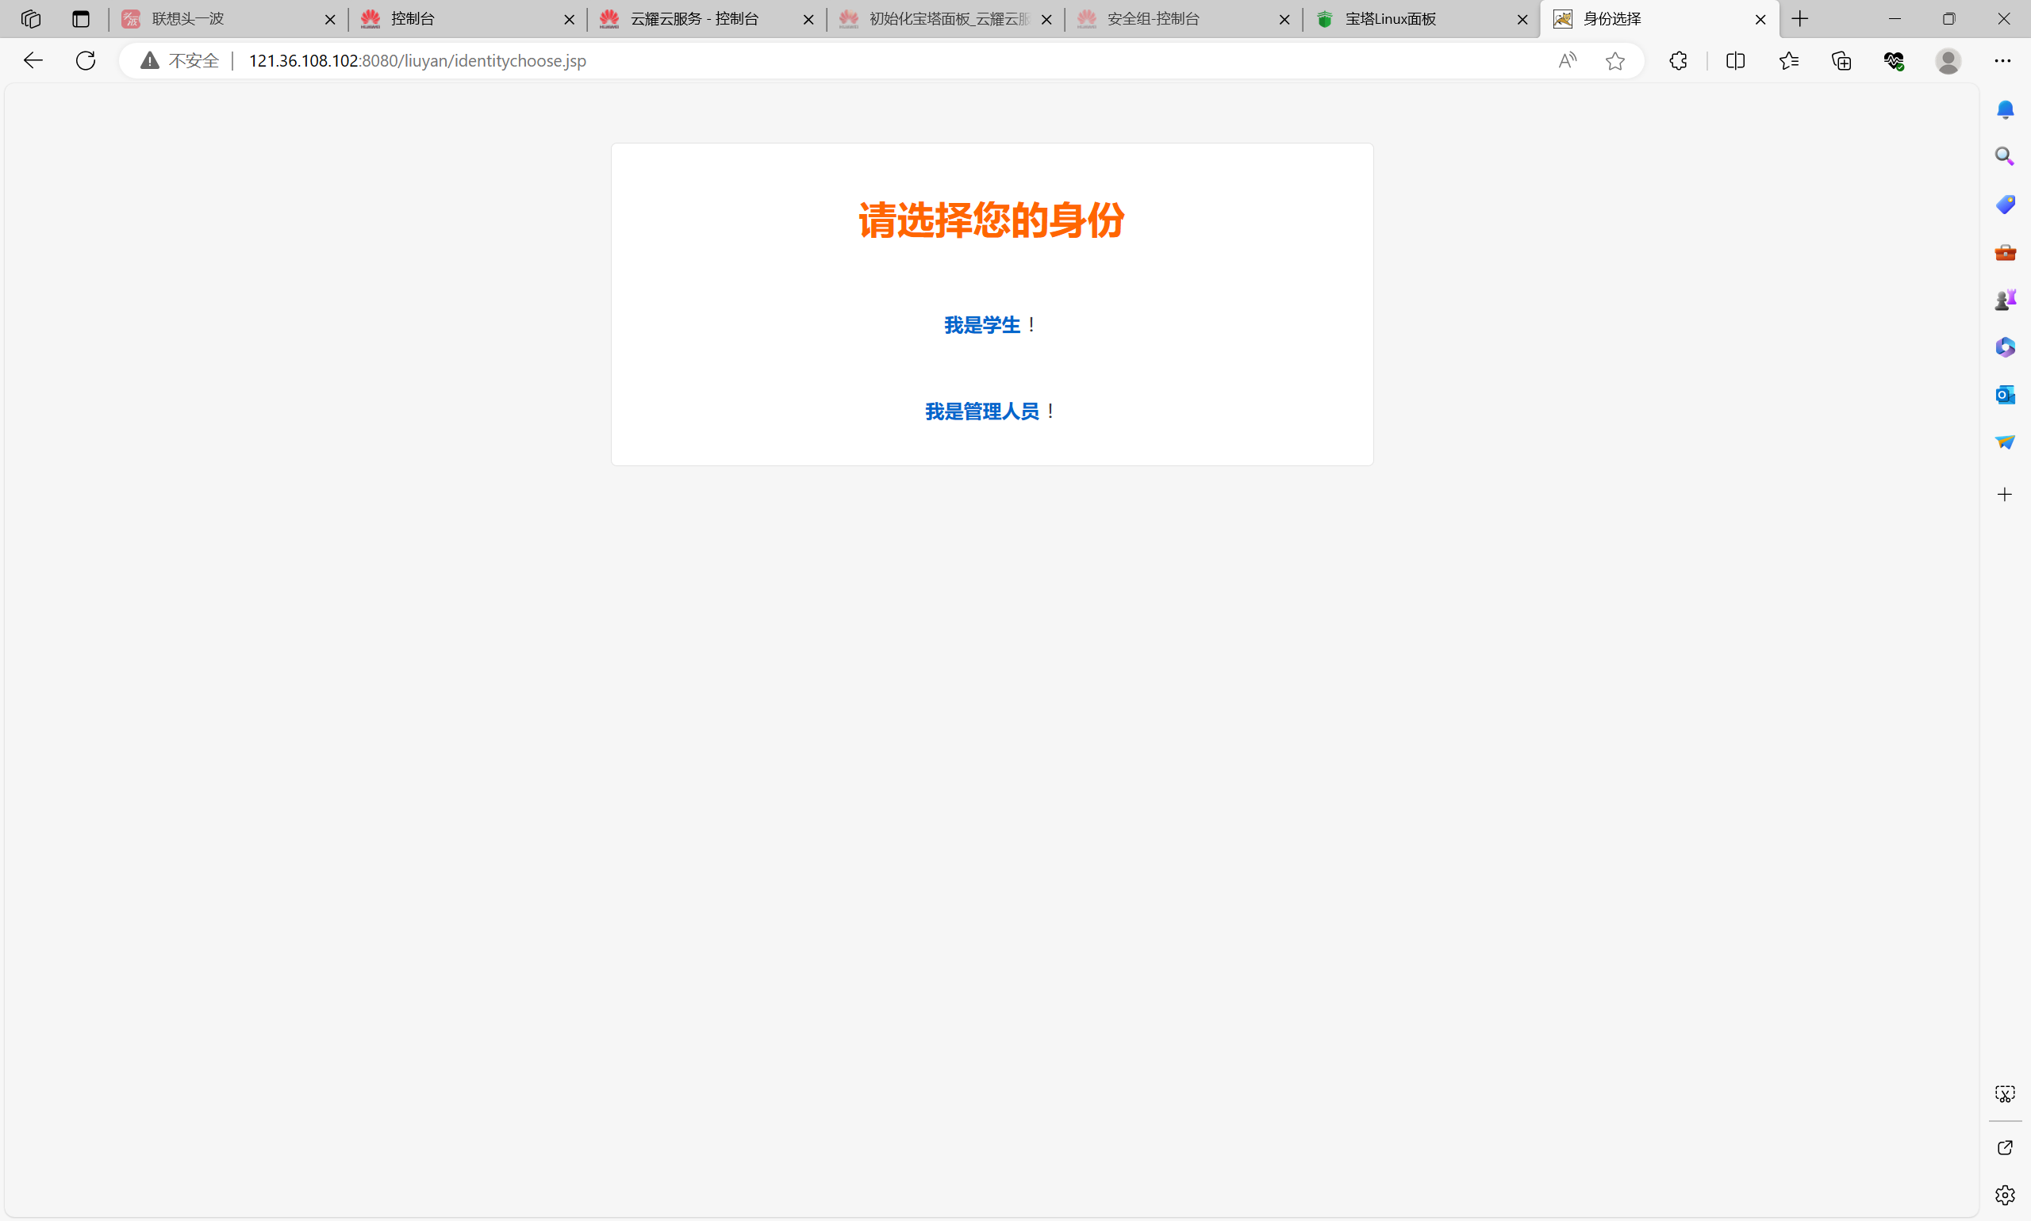Click the refresh page icon
Screen dimensions: 2031x1221
point(86,60)
